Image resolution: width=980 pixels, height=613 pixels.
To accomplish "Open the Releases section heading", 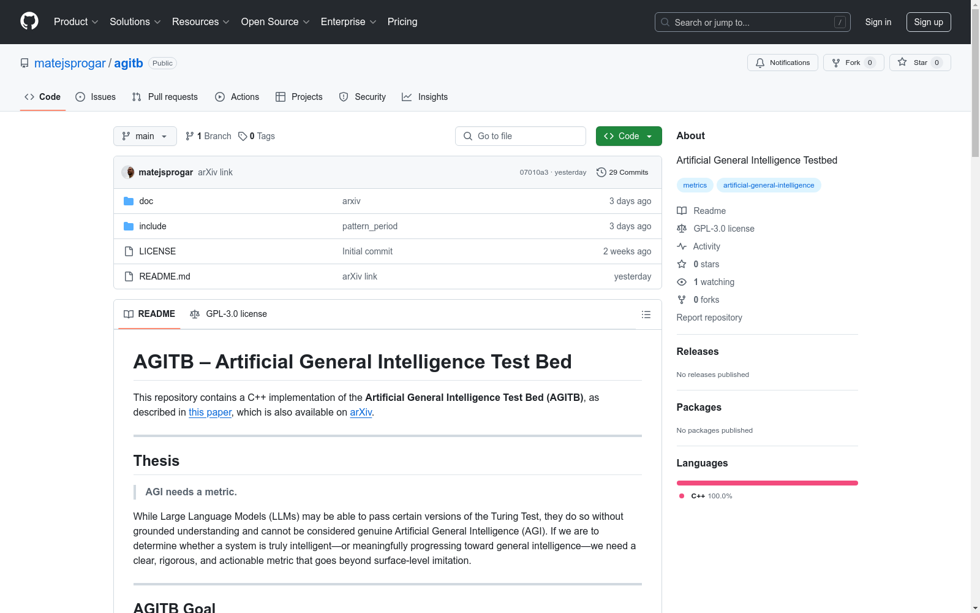I will [698, 351].
